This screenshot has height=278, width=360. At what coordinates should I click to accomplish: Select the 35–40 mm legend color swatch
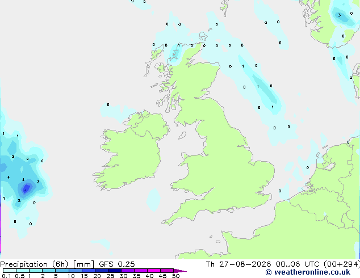(x=140, y=271)
